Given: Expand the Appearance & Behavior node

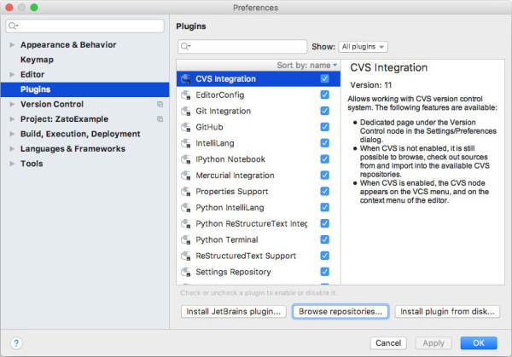Looking at the screenshot, I should click(12, 44).
